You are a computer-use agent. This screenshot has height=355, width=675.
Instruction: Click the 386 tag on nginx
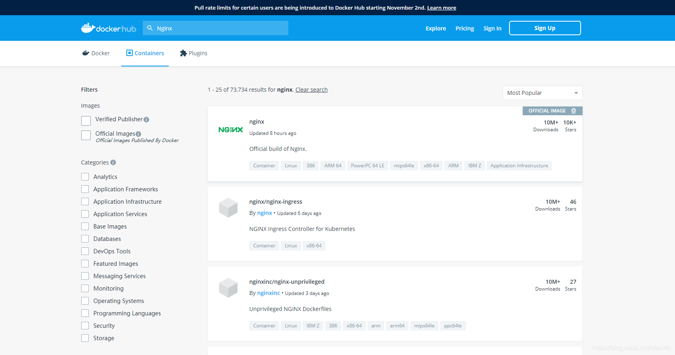click(x=311, y=166)
